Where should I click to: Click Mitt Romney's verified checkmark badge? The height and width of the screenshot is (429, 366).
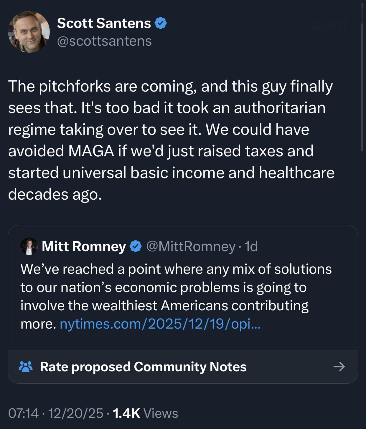[x=136, y=246]
